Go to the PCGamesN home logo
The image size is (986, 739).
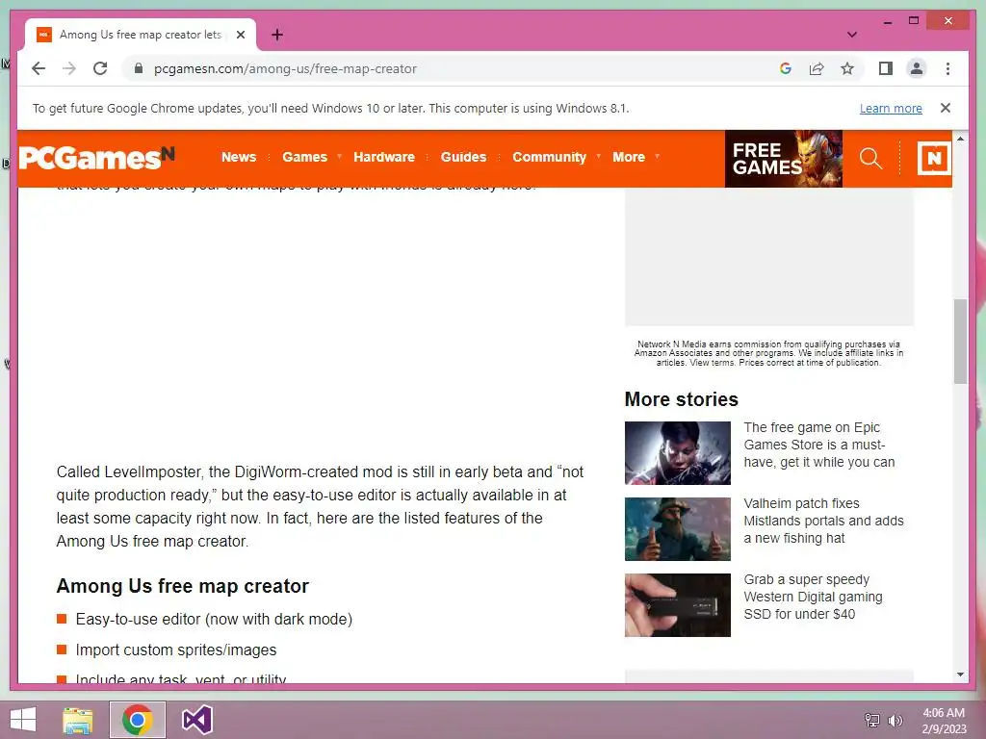[97, 158]
